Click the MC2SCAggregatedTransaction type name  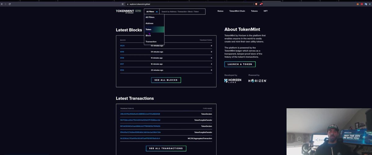(x=200, y=138)
